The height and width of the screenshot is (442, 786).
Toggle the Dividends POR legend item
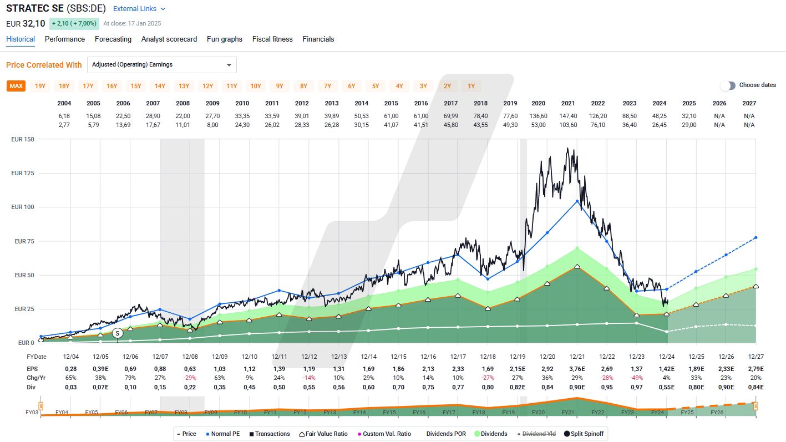point(446,434)
